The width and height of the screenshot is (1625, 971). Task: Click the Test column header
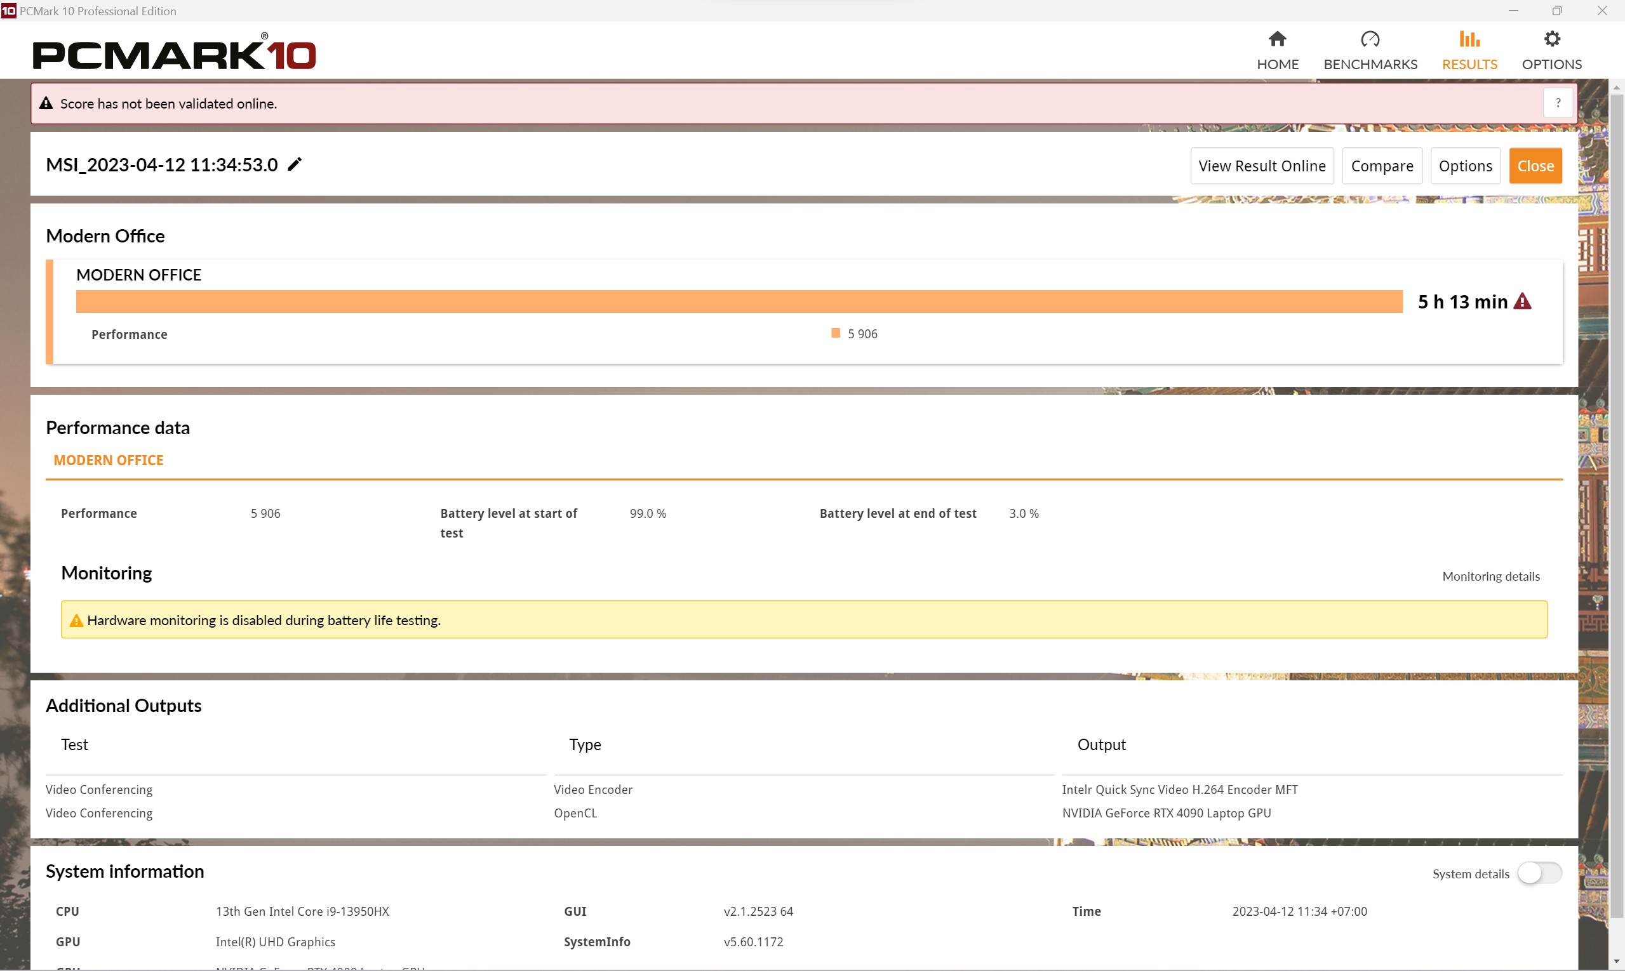pyautogui.click(x=75, y=744)
